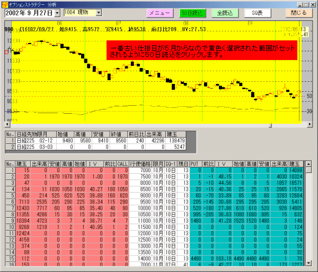Open the SQ表 button
The width and height of the screenshot is (318, 272).
coord(258,13)
